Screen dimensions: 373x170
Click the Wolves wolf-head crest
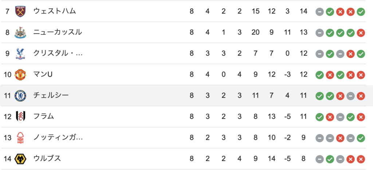pos(20,159)
